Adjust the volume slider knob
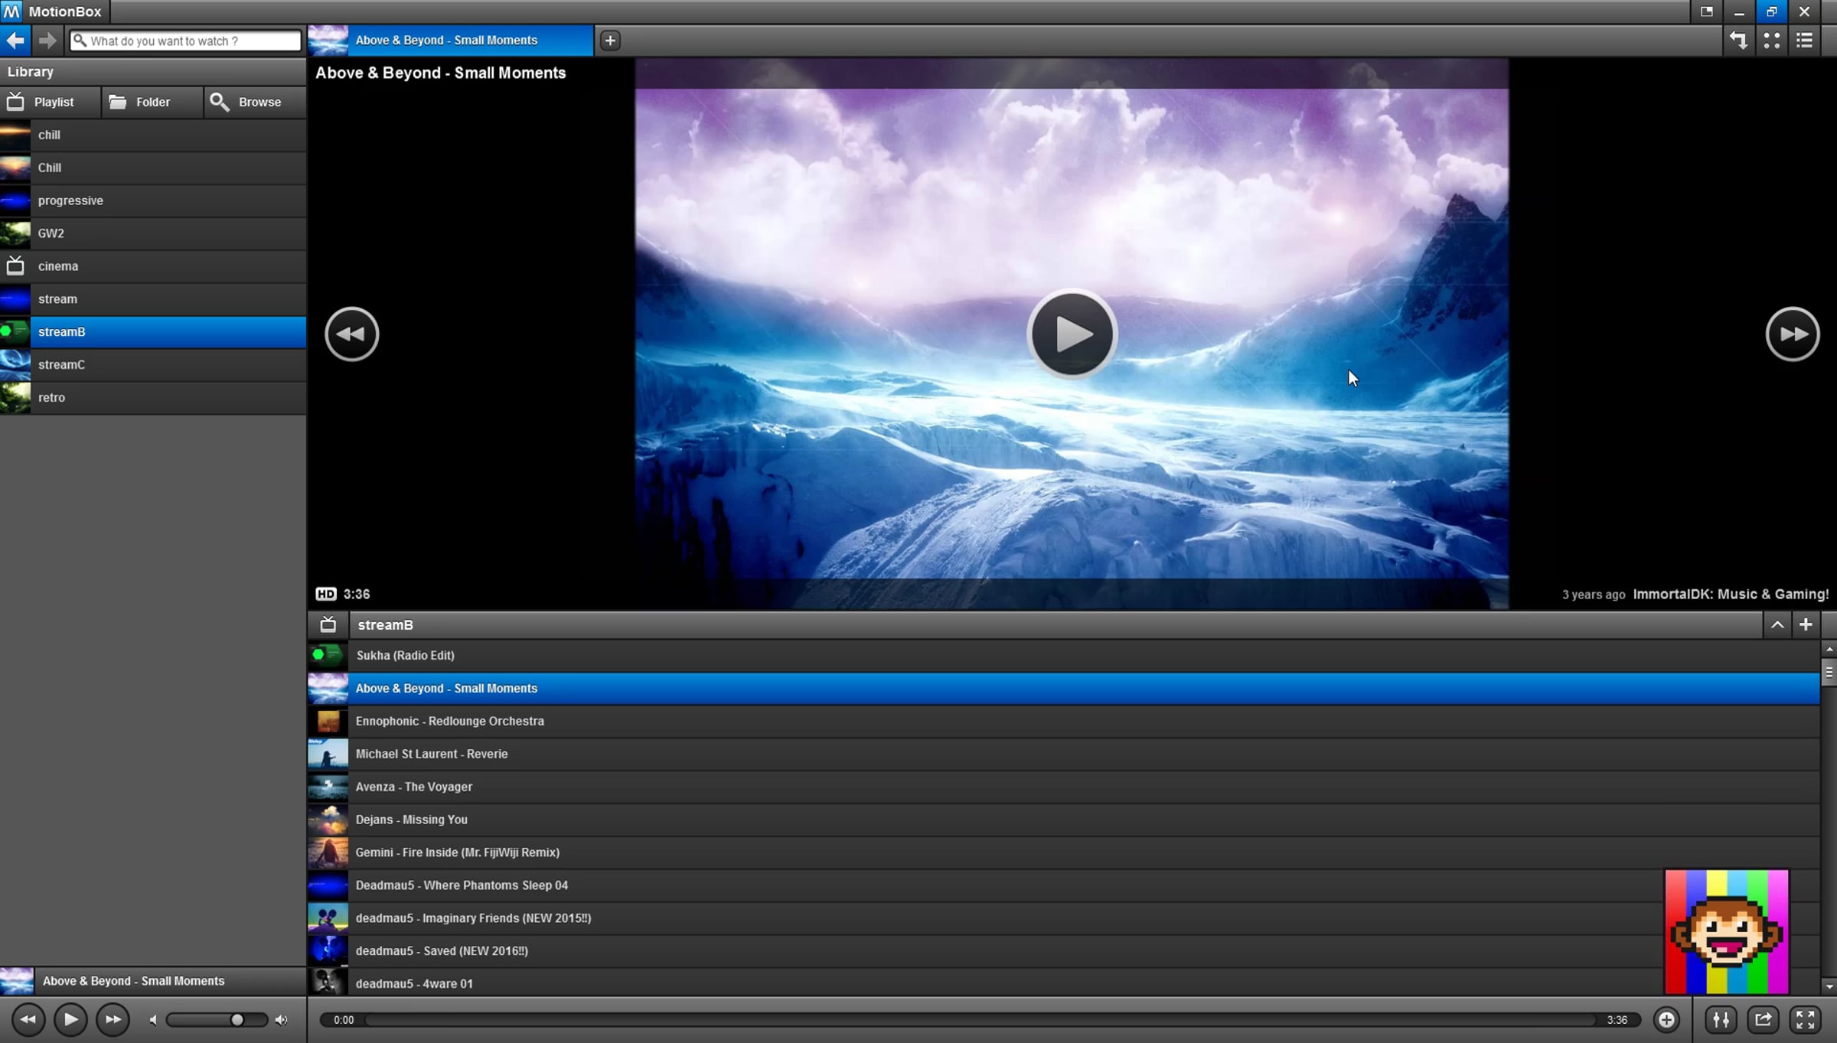1837x1043 pixels. click(x=237, y=1019)
